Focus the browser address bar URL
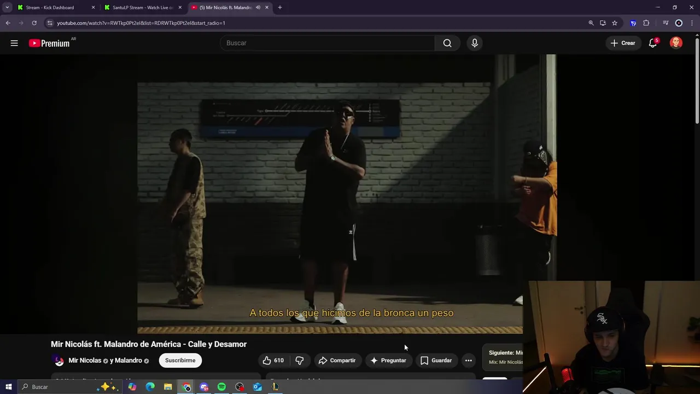 [141, 23]
